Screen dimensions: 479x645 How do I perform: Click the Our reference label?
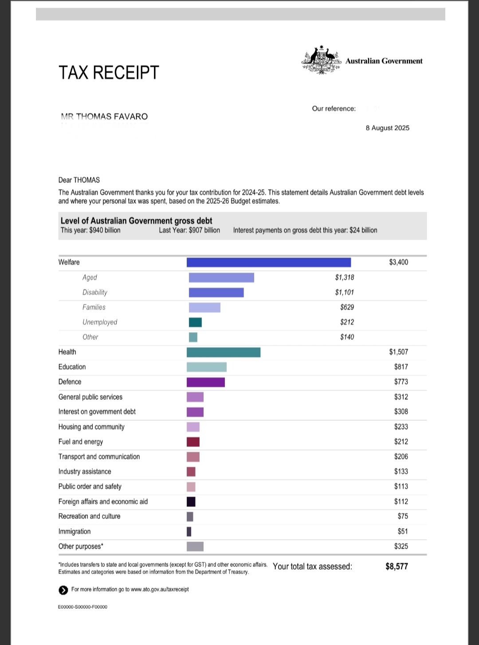pyautogui.click(x=334, y=109)
